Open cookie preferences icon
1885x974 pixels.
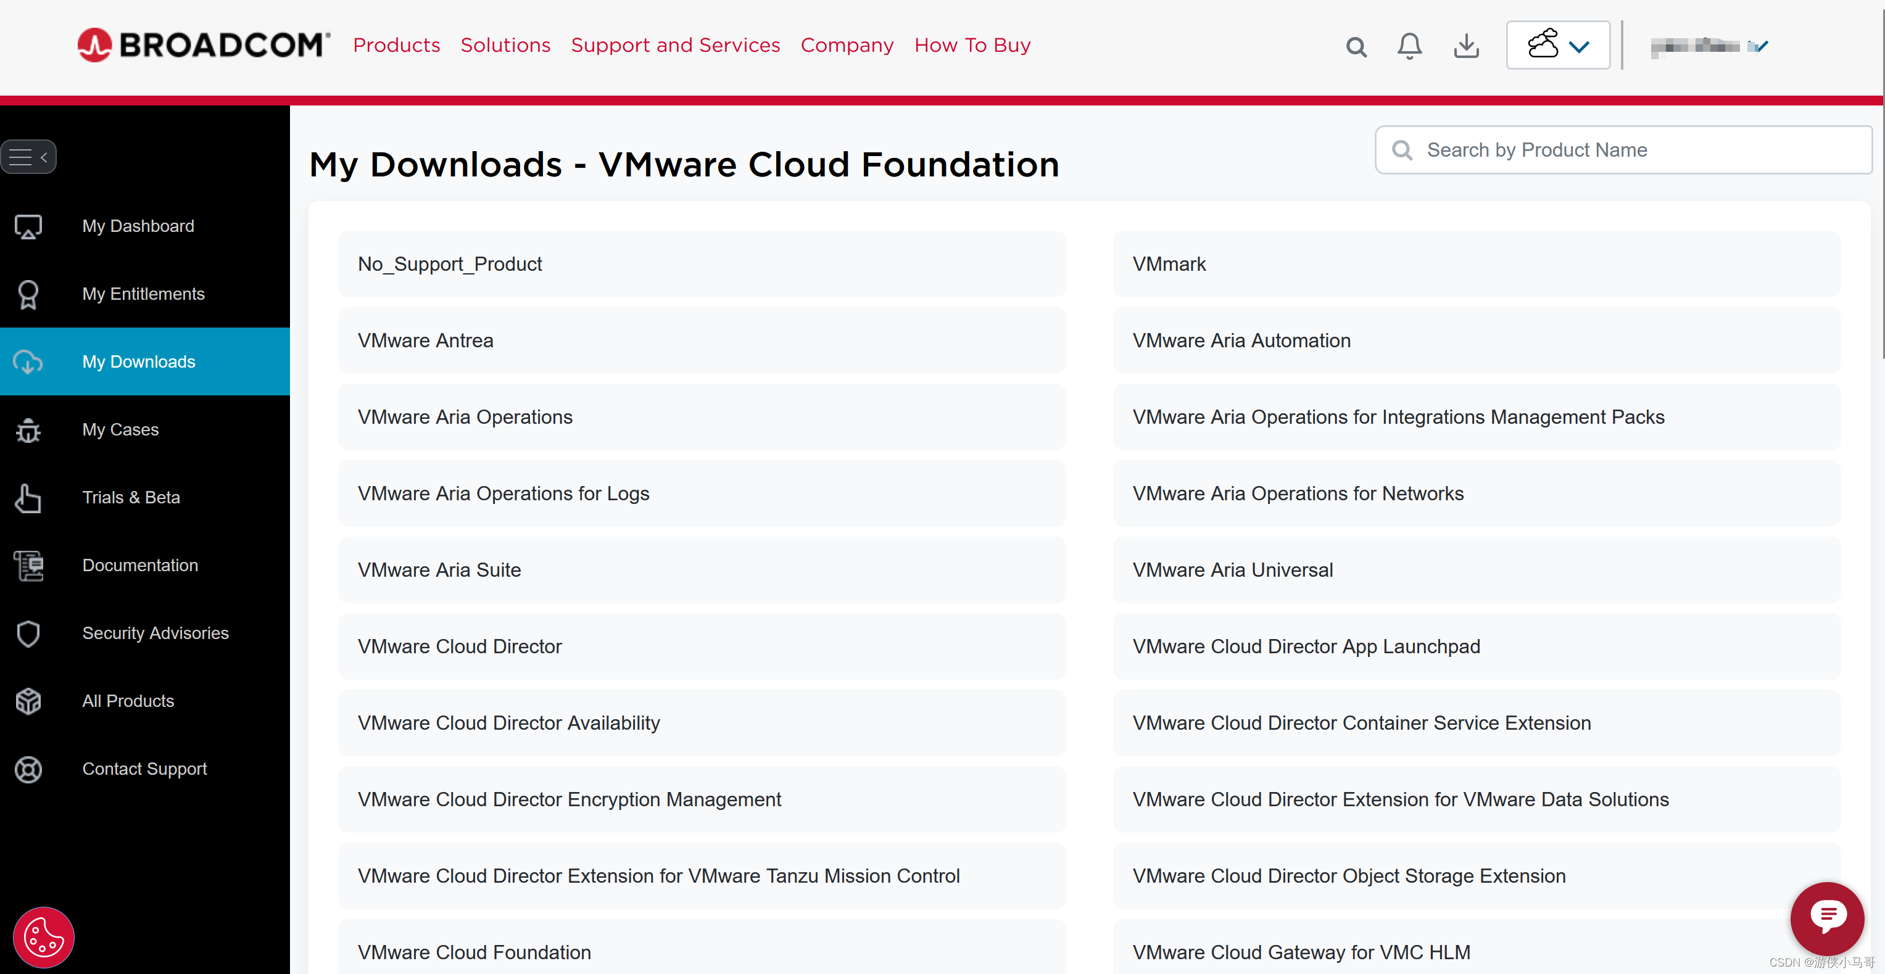tap(43, 938)
